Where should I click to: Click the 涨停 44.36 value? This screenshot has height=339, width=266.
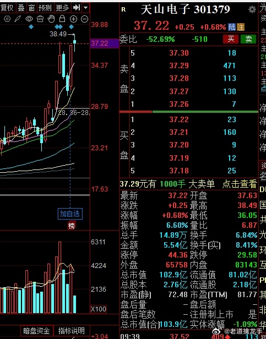pos(178,255)
